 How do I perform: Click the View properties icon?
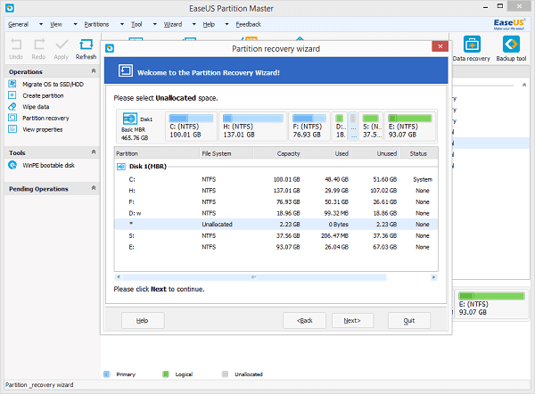click(12, 129)
